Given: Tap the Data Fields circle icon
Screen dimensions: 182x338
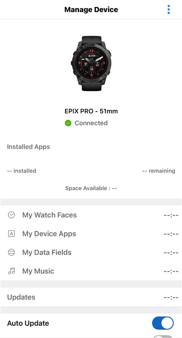Looking at the screenshot, I should 11,253.
